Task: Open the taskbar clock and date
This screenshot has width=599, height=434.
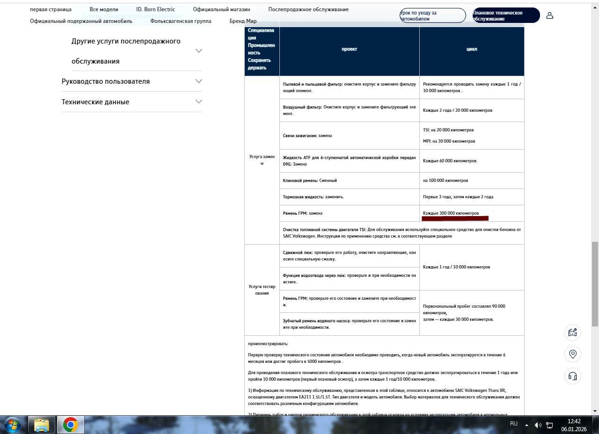Action: click(x=574, y=425)
